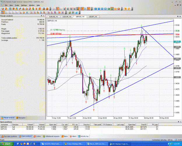Open the Activity log tab
This screenshot has height=146, width=182.
tap(83, 136)
